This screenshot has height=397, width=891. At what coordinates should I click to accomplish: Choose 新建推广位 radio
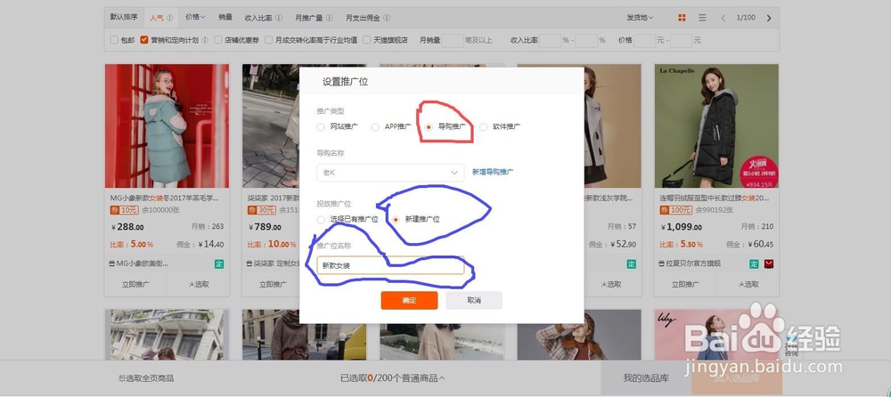pos(396,219)
